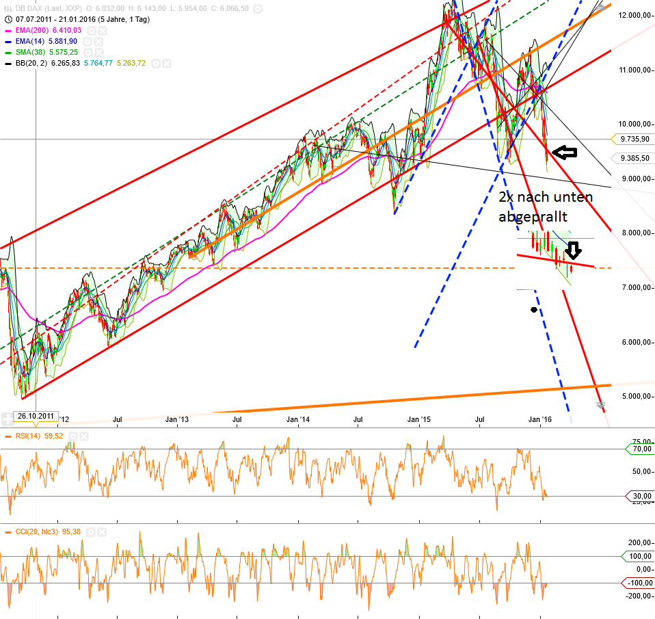Click the 9.385,50 price flag on the right axis
Image resolution: width=655 pixels, height=619 pixels.
(x=635, y=158)
